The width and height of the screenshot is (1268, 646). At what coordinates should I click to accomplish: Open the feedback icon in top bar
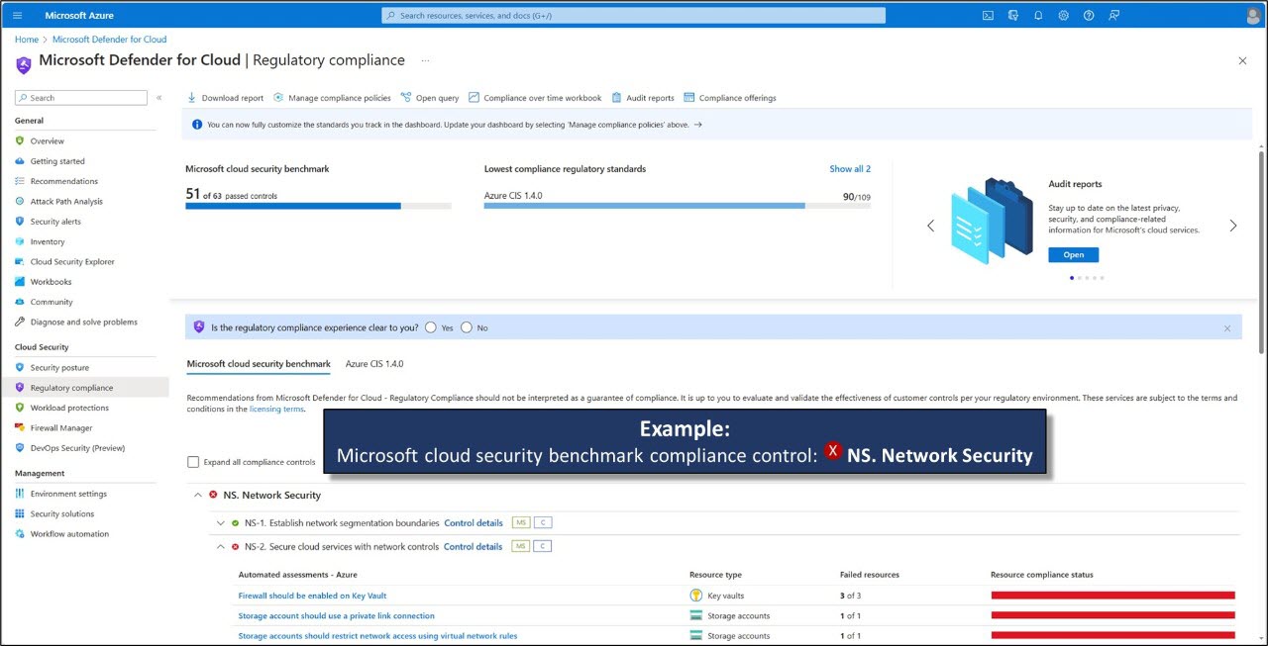1114,16
